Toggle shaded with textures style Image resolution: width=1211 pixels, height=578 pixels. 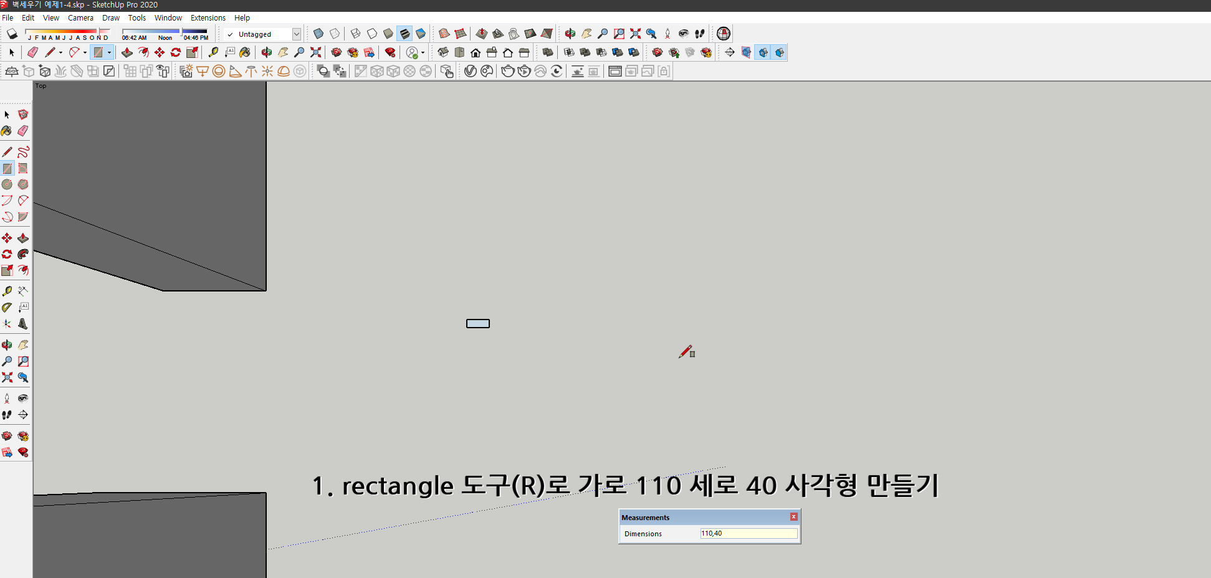click(x=405, y=34)
